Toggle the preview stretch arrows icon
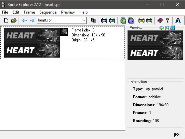Viewport: 185px width, 139px height. 161,28
